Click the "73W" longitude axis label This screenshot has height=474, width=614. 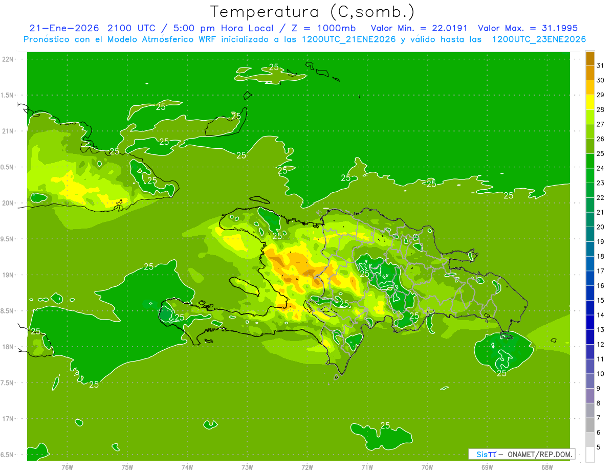[x=247, y=467]
